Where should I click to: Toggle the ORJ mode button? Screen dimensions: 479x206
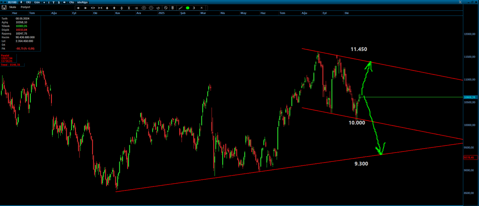(28, 2)
